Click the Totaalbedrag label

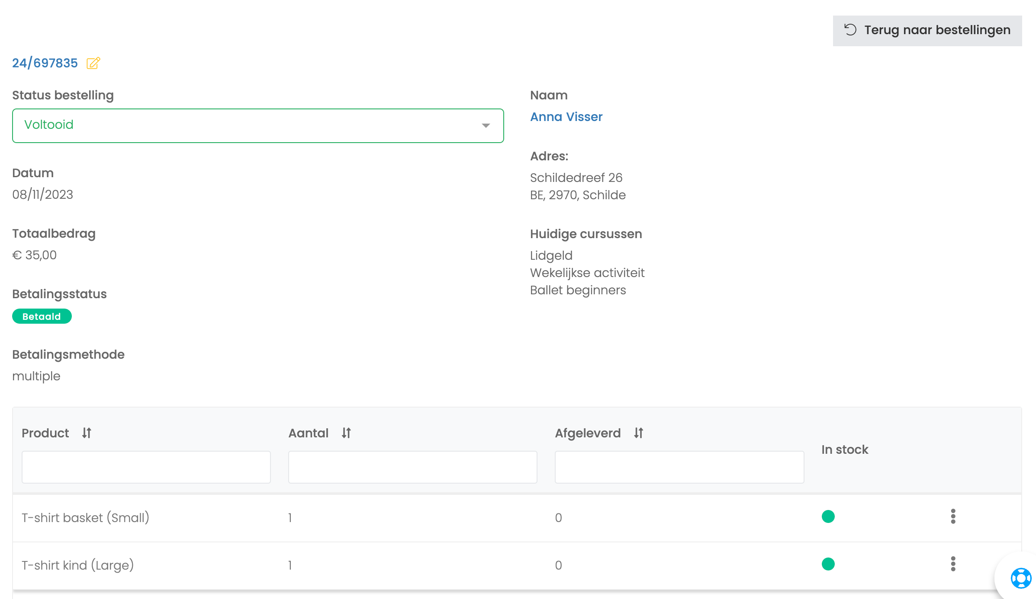click(x=54, y=233)
